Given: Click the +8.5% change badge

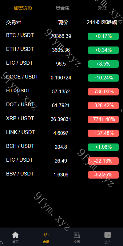Looking at the screenshot, I should pos(103,64).
